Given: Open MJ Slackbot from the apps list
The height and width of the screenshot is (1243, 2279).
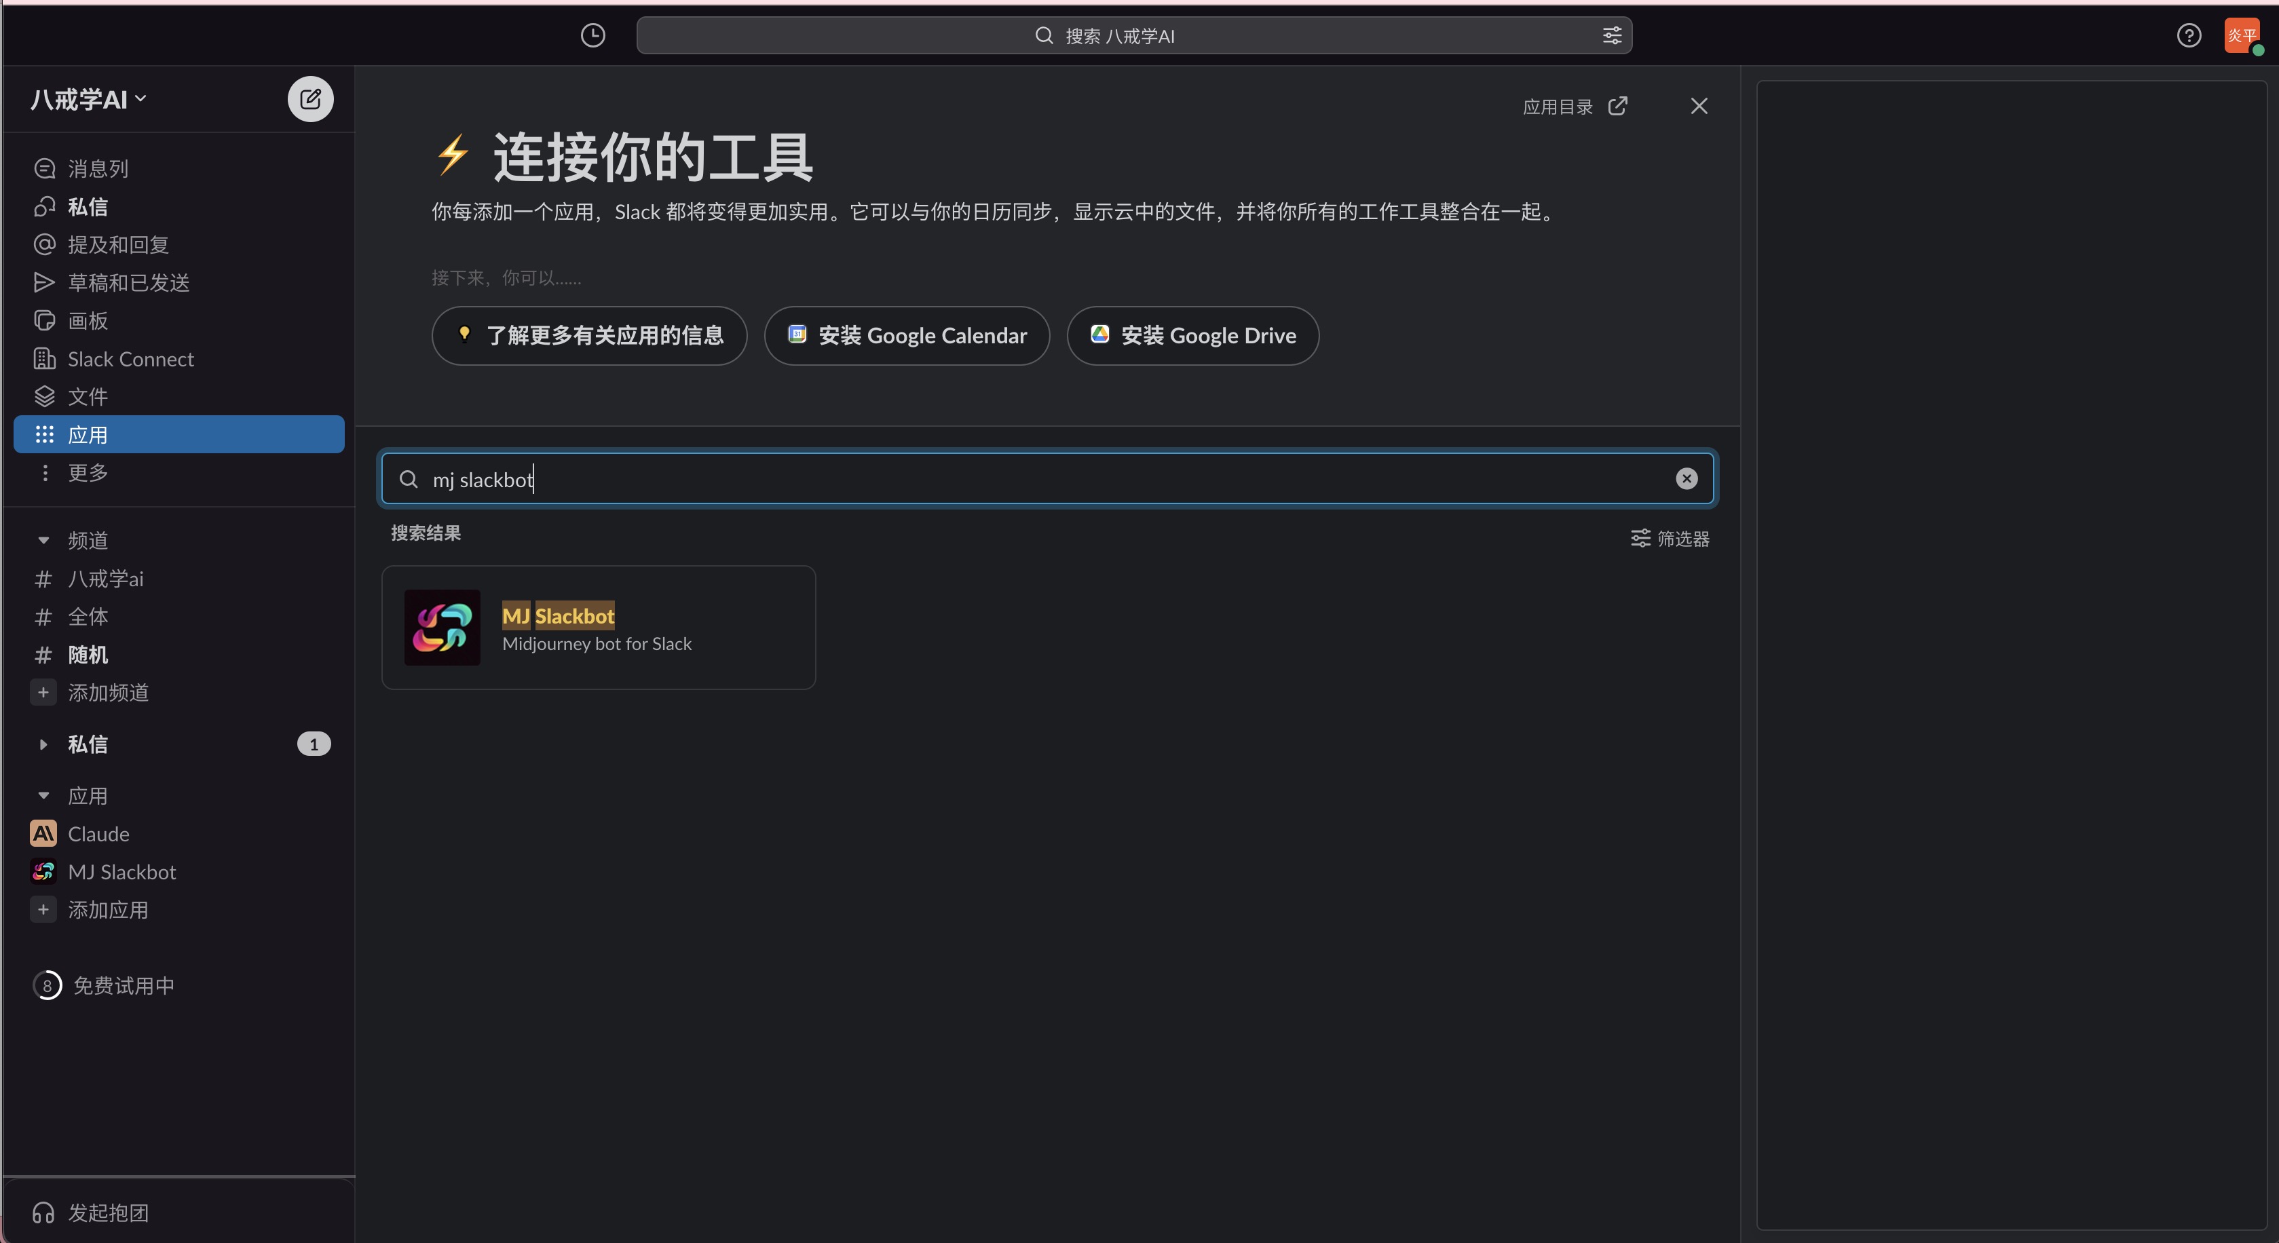Looking at the screenshot, I should 121,871.
